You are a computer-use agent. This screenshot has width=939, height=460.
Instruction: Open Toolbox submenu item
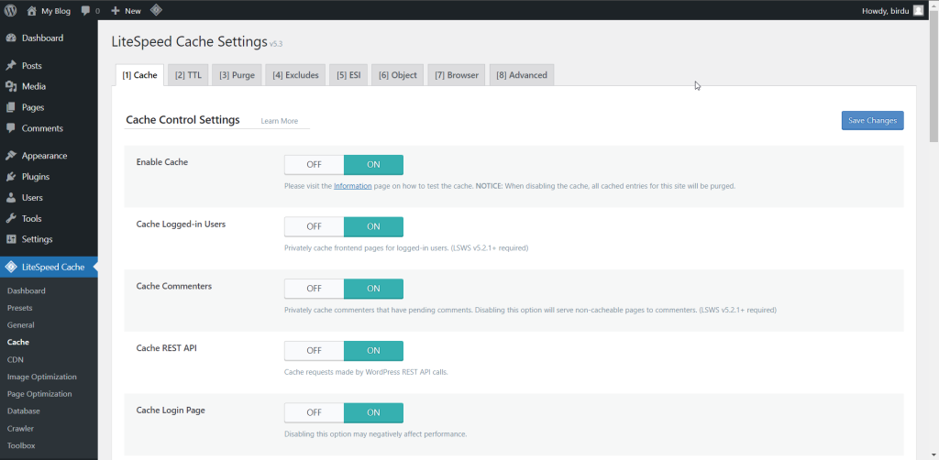(x=22, y=446)
